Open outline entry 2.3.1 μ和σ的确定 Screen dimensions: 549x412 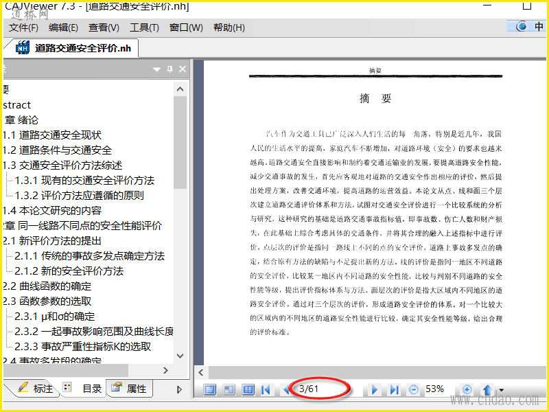[55, 317]
